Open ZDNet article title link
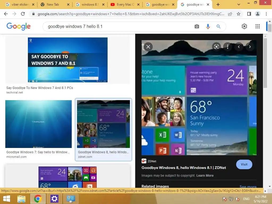Screen dimensions: 272x204 pos(184,168)
